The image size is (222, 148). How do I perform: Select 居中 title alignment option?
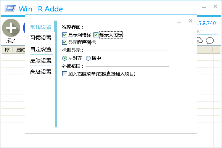[x=88, y=58]
